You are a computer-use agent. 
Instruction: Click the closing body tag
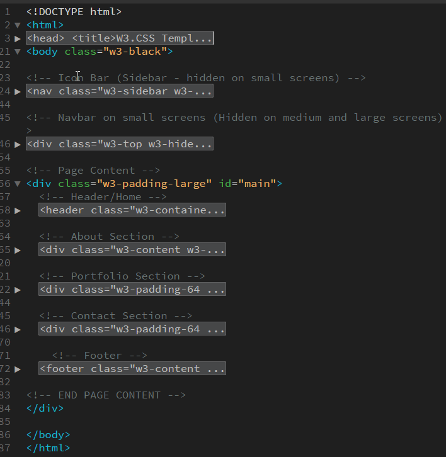(48, 435)
